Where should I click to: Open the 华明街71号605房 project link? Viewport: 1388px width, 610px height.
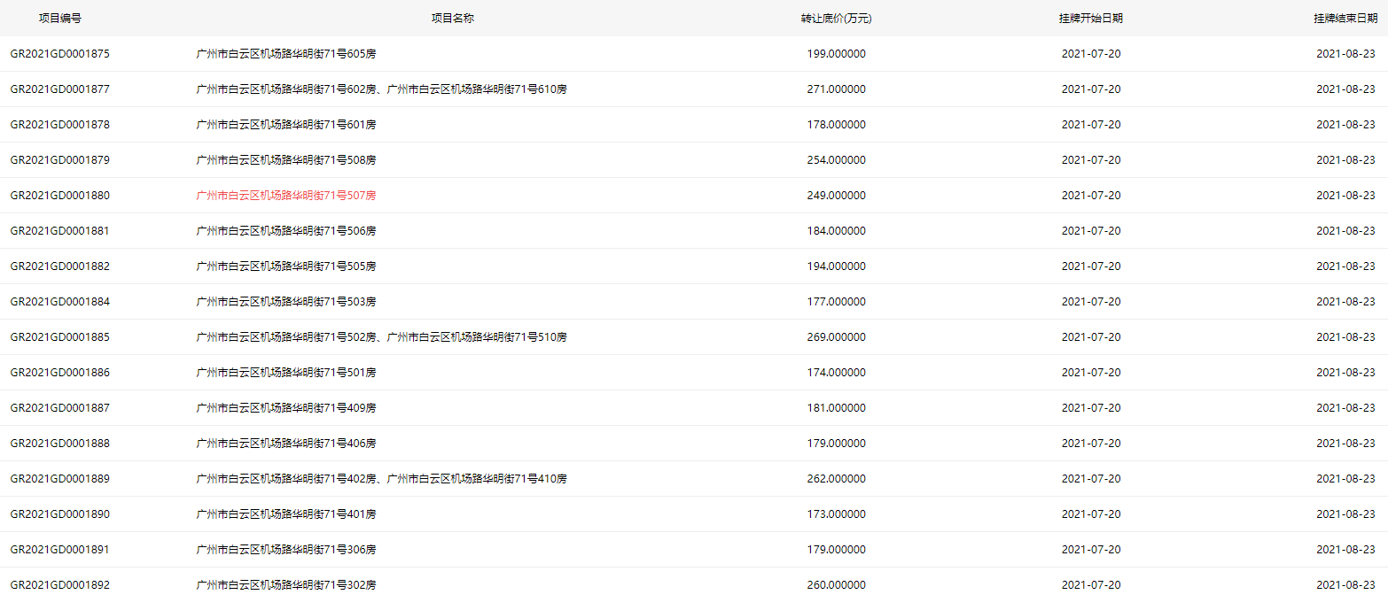285,54
